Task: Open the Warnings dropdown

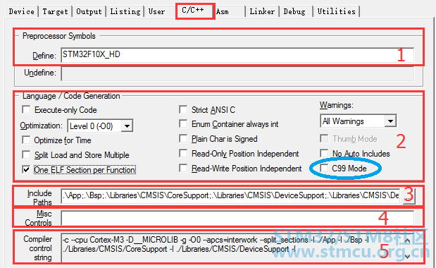Action: (390, 121)
